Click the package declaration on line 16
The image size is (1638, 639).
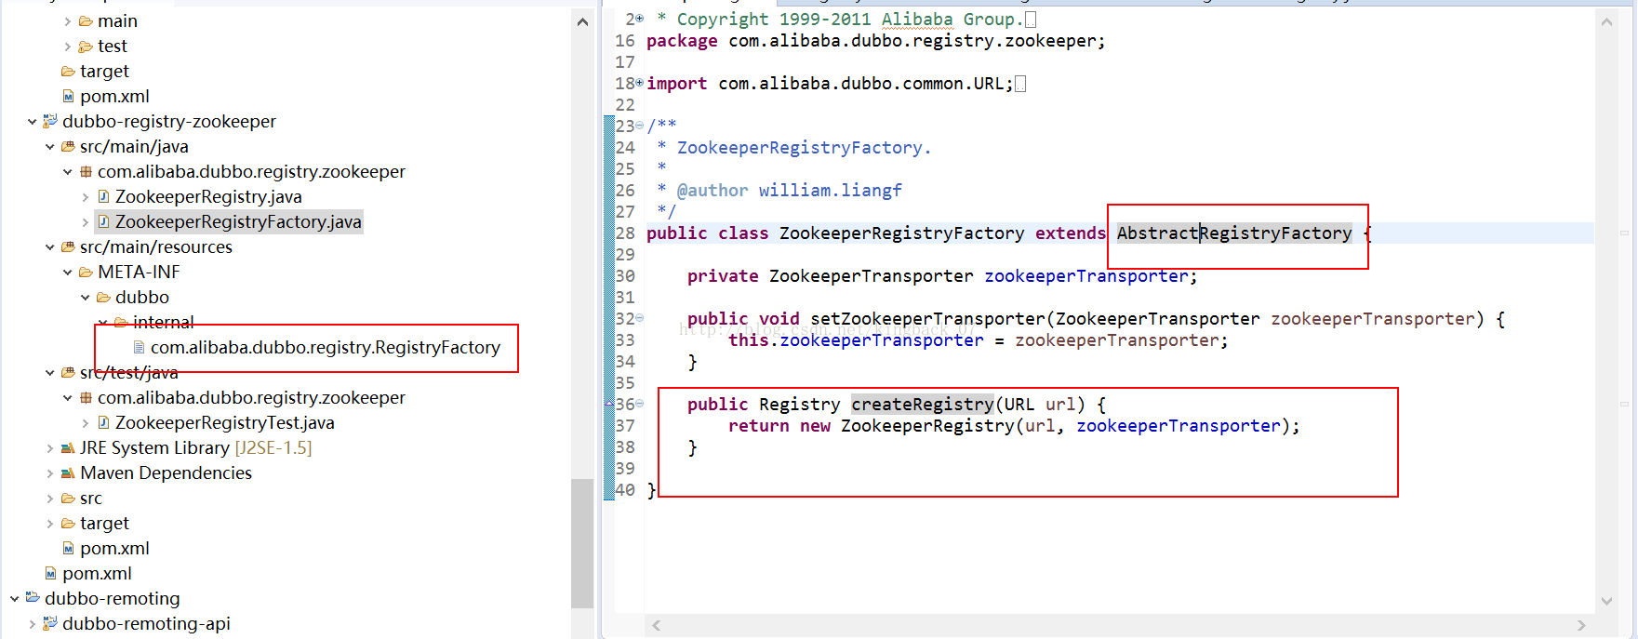tap(875, 41)
